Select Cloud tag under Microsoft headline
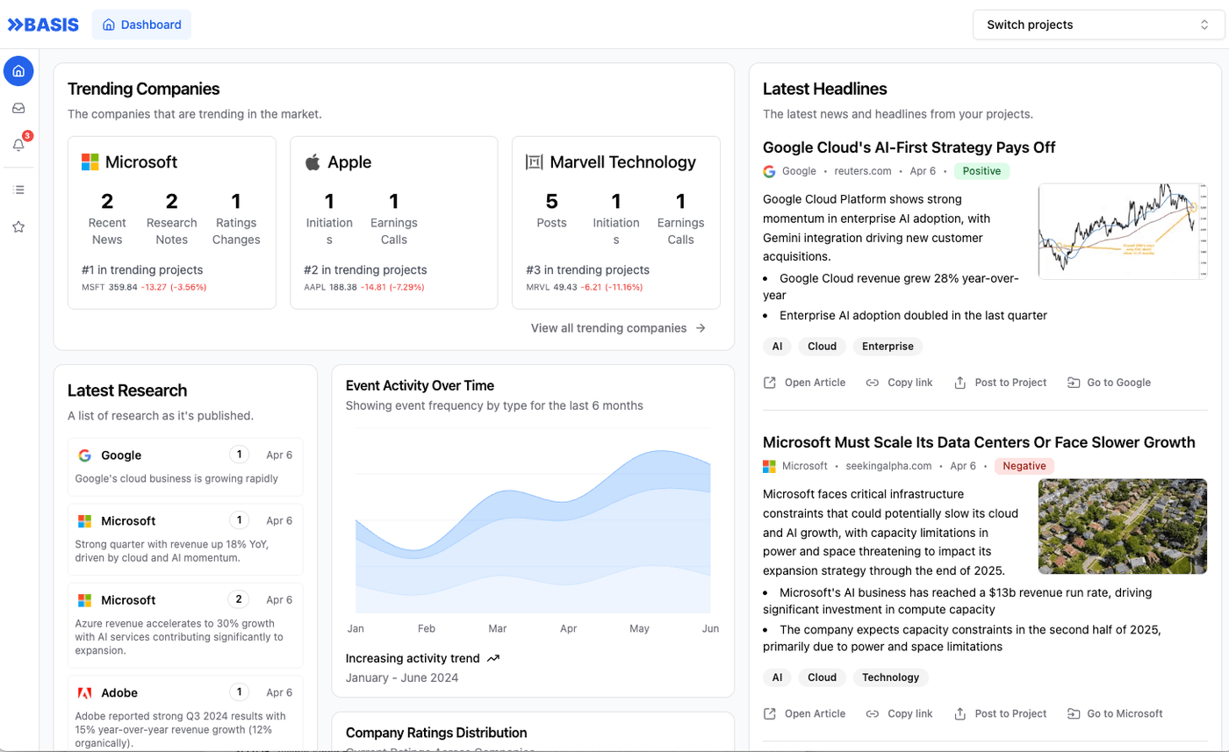1229x752 pixels. click(822, 677)
